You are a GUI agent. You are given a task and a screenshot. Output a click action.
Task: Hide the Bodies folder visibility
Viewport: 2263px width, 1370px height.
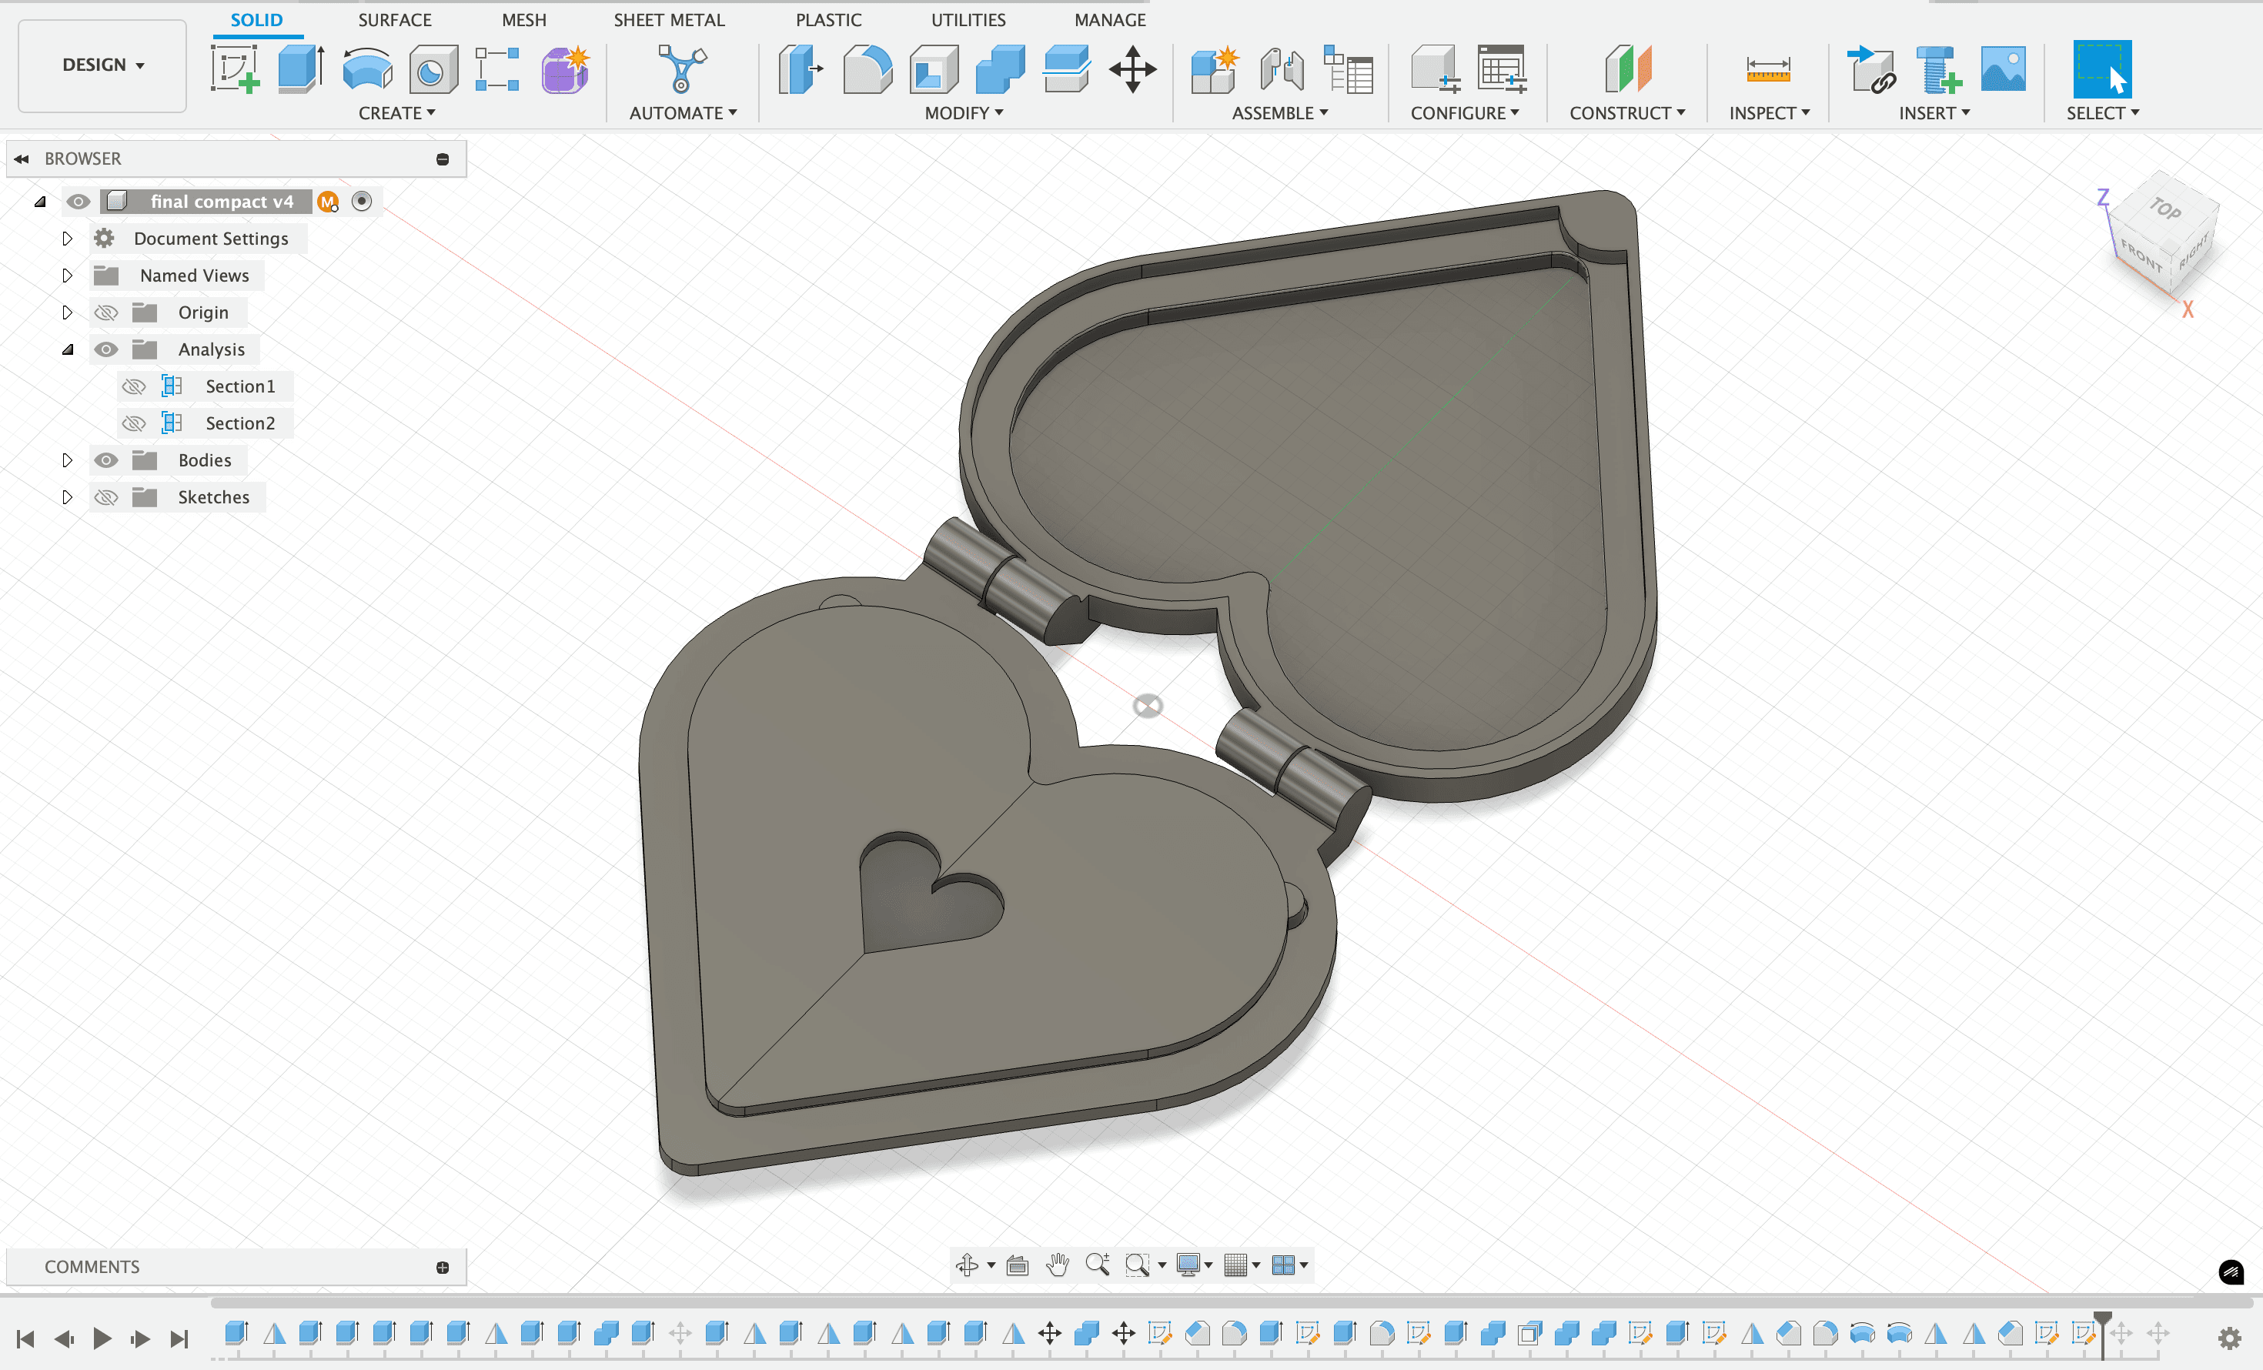(x=106, y=460)
